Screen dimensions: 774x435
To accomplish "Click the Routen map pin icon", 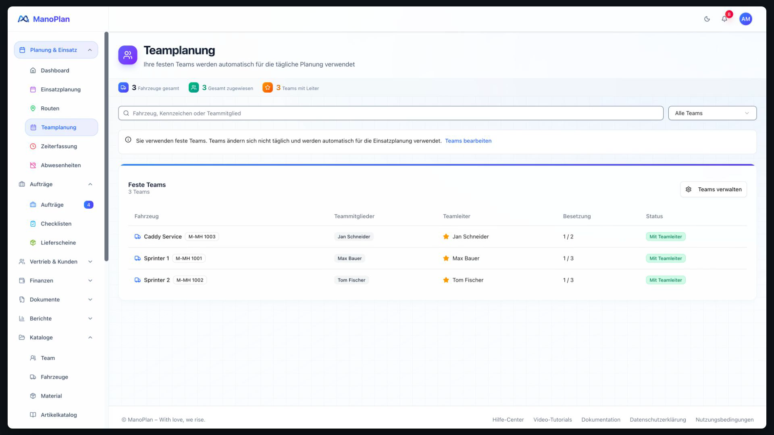I will [33, 108].
